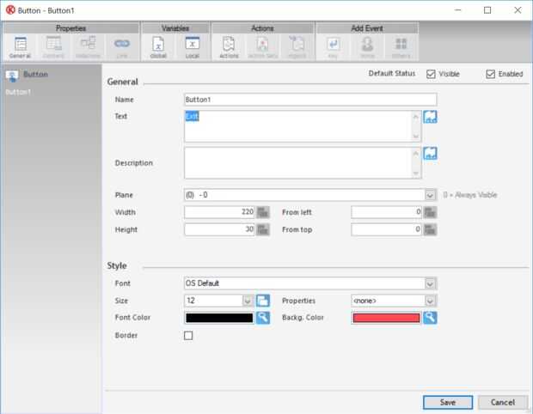Add a Voice event

pos(367,47)
